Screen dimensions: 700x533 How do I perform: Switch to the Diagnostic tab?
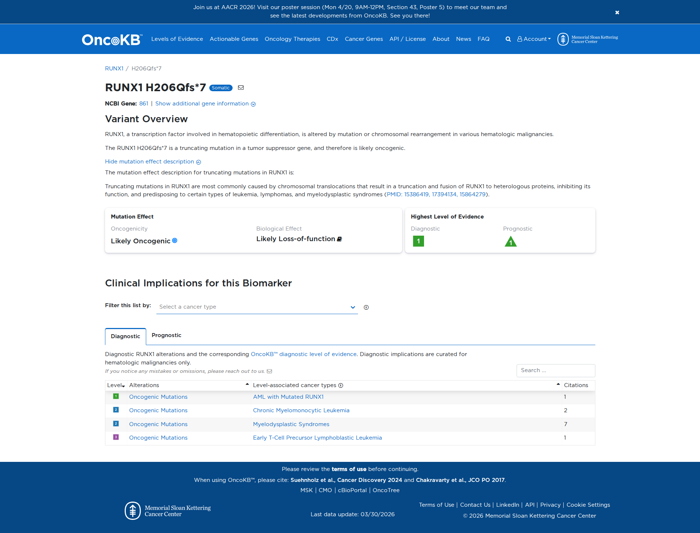125,336
